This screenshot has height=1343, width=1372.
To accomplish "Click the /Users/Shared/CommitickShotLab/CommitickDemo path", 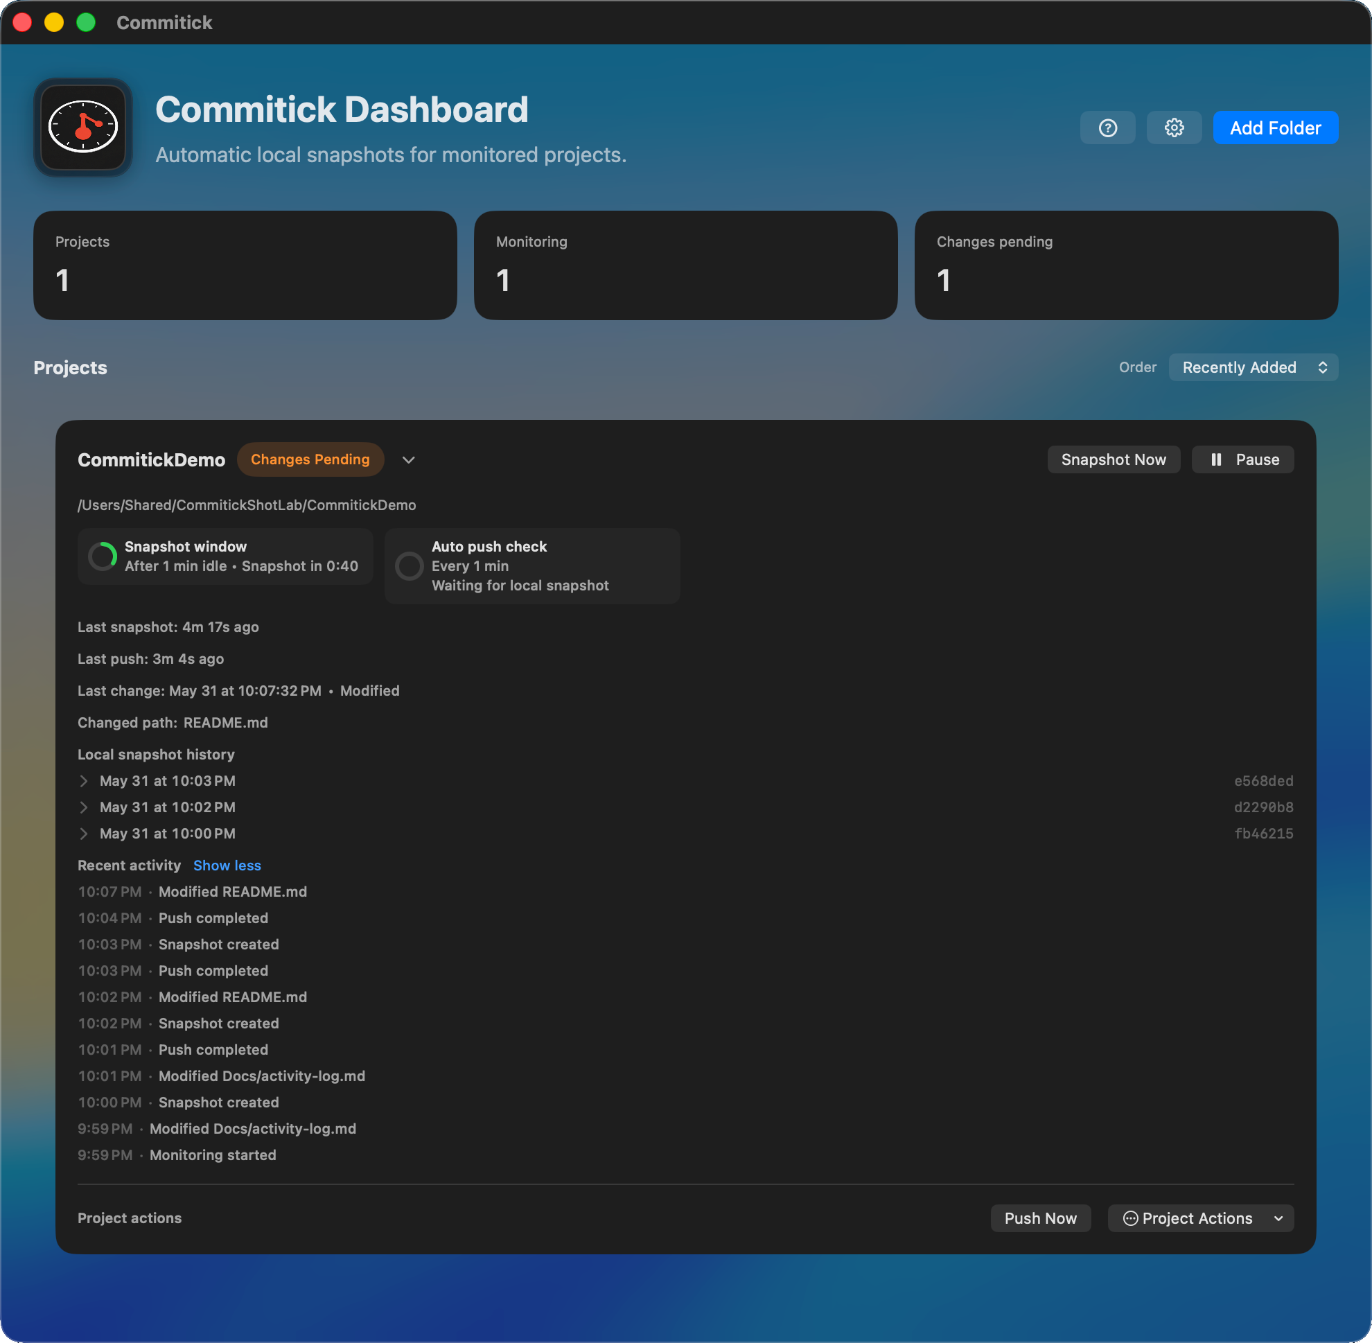I will click(x=247, y=505).
